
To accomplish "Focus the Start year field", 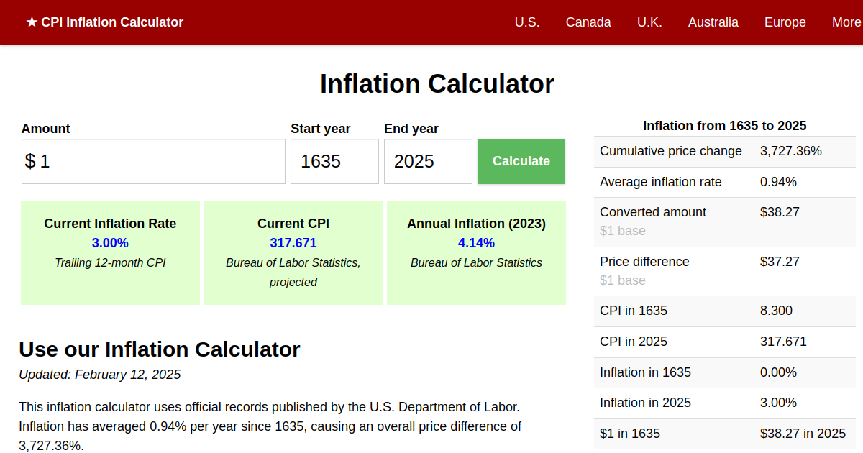I will (x=334, y=161).
